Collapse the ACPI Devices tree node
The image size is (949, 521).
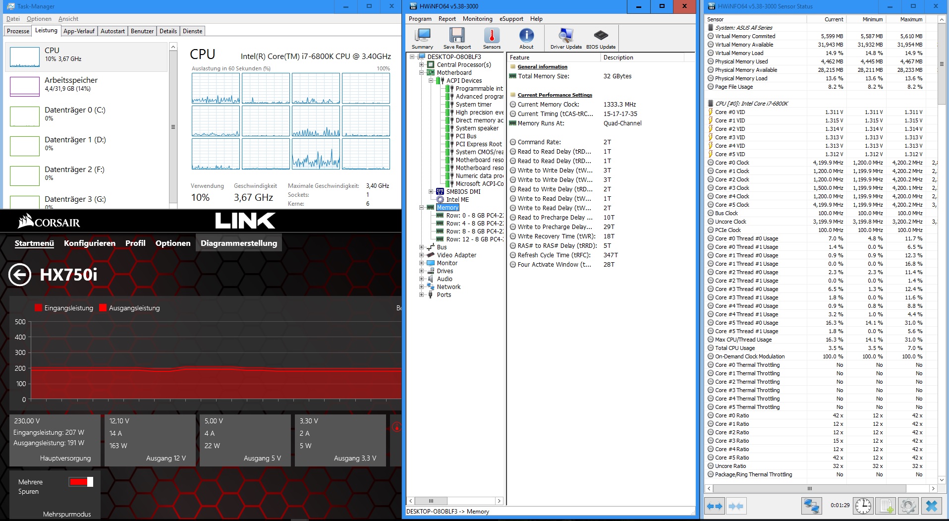click(431, 81)
